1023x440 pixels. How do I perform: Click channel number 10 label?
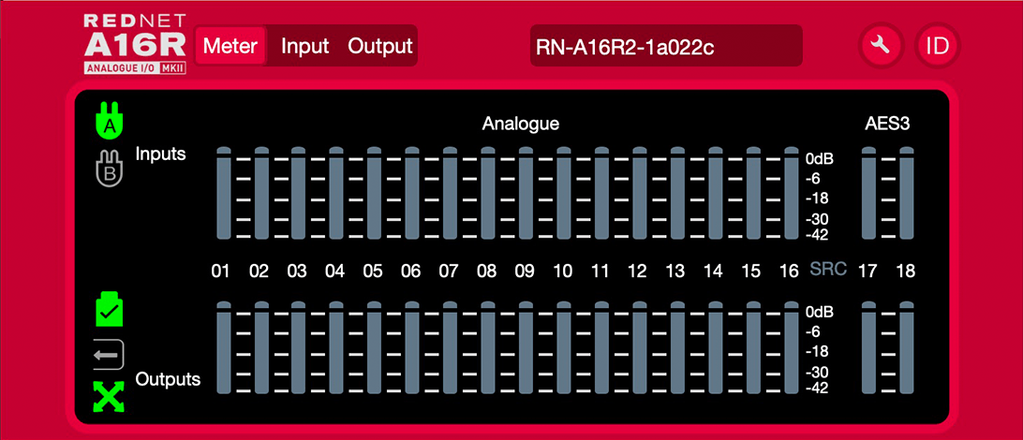562,271
